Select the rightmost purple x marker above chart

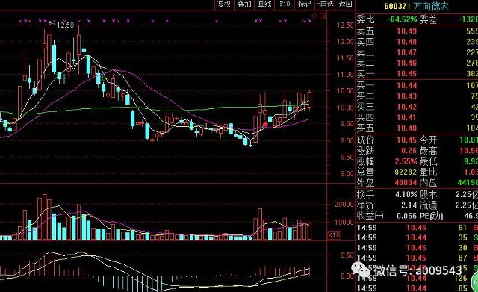coord(310,21)
